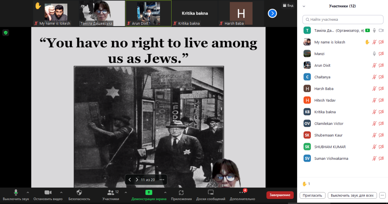
Task: Go to previous slide arrow in slide control
Action: tap(130, 180)
